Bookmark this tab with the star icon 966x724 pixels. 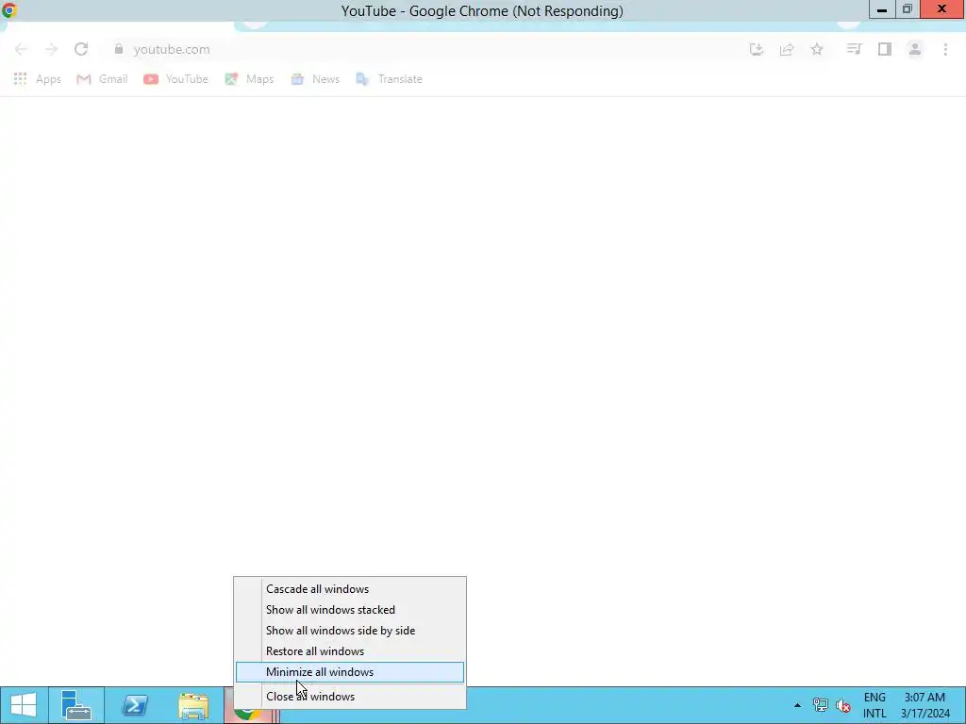(817, 49)
